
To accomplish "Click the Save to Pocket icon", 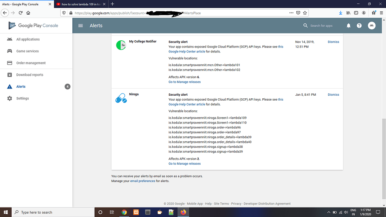I will 298,13.
